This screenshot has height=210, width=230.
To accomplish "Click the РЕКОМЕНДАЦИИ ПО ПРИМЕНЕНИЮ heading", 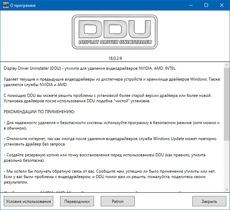I will coord(39,112).
